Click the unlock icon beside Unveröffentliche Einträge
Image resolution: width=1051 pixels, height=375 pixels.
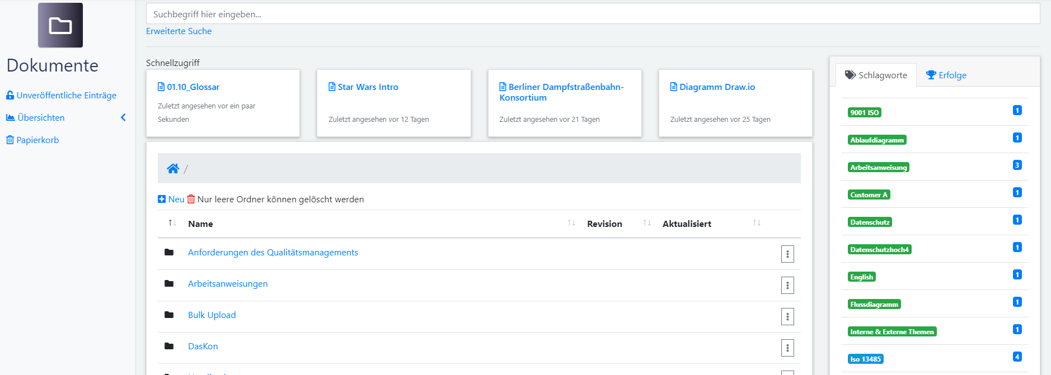[10, 95]
